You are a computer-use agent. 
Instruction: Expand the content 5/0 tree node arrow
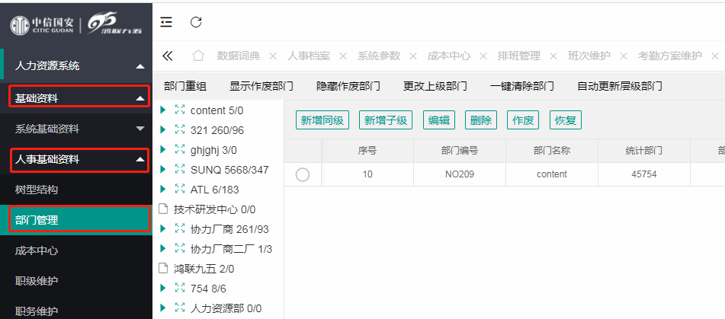(162, 110)
